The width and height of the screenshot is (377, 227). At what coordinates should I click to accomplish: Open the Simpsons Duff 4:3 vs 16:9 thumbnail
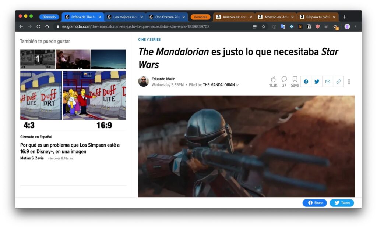(73, 95)
